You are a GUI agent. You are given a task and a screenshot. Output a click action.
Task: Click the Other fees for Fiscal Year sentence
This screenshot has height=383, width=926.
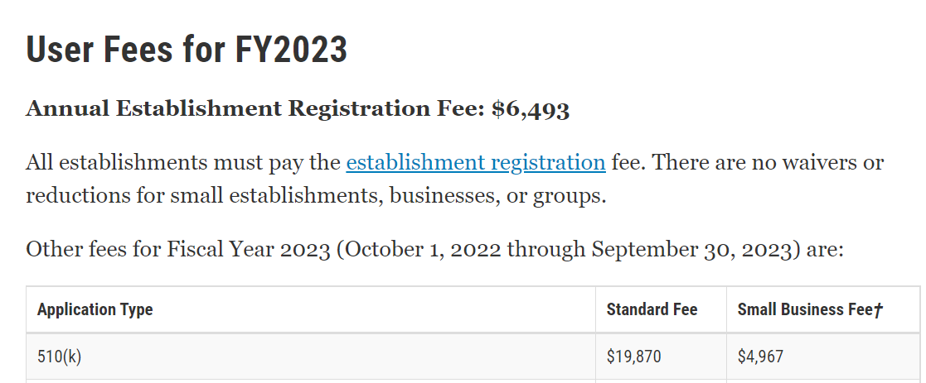[434, 250]
